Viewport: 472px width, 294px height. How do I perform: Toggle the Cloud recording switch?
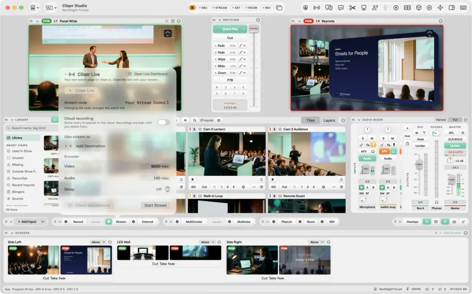[164, 122]
